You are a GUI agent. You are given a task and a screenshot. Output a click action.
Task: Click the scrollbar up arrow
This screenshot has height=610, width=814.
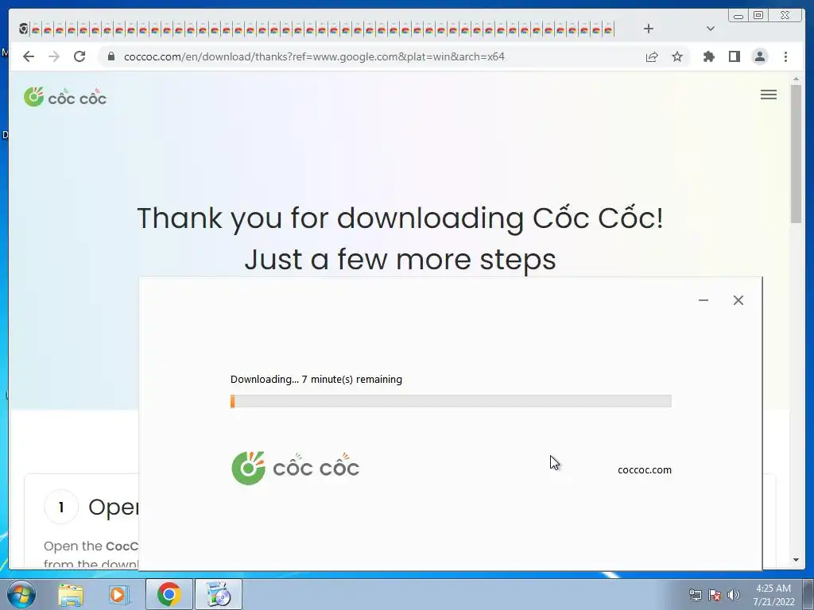(x=796, y=79)
